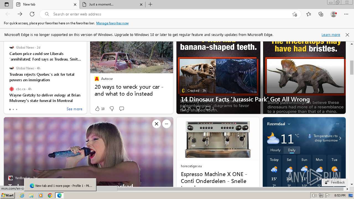Go to next weather alert arrow
Image resolution: width=354 pixels, height=199 pixels.
point(340,138)
